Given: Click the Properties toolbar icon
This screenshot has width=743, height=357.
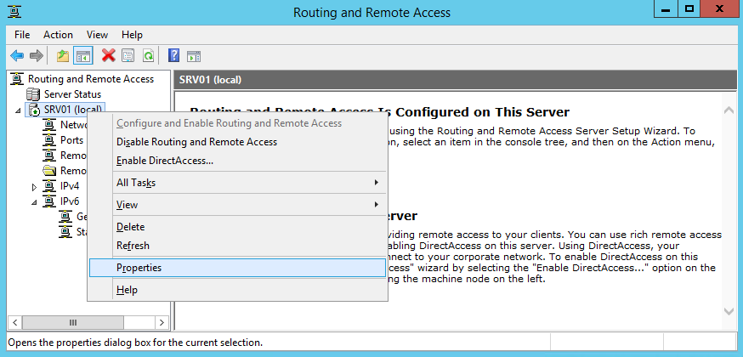Looking at the screenshot, I should point(128,56).
